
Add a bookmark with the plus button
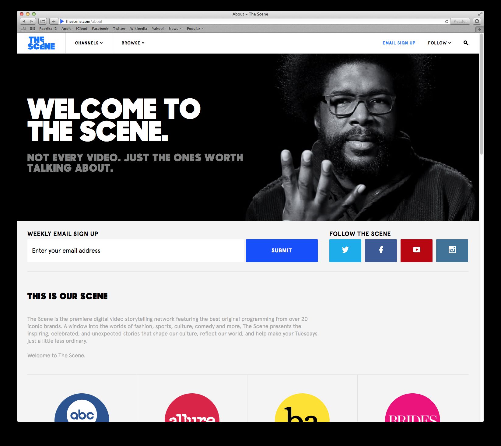click(54, 21)
